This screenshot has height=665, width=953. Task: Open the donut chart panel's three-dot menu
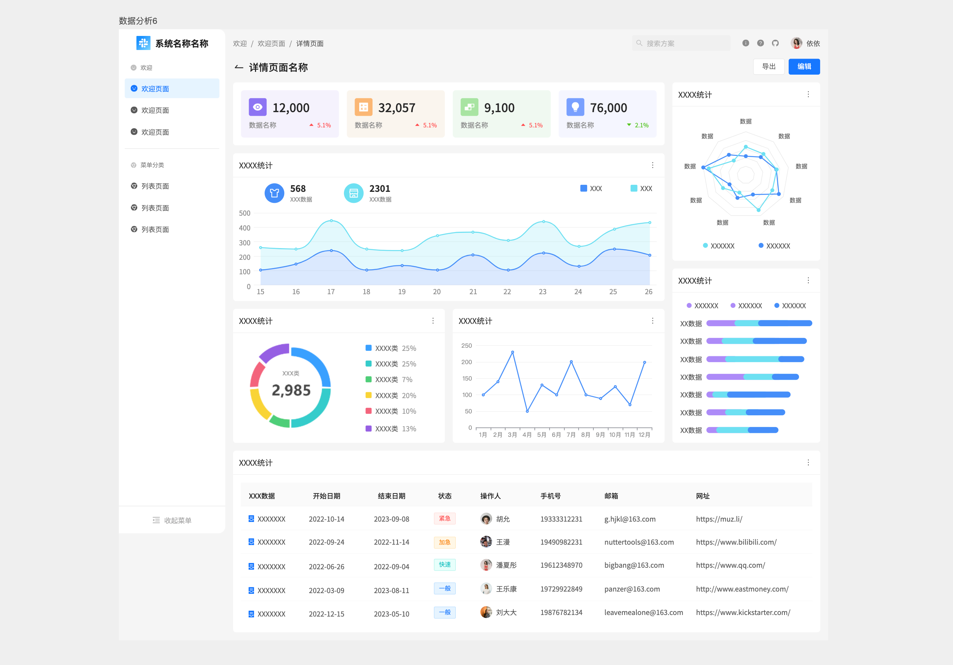tap(432, 321)
